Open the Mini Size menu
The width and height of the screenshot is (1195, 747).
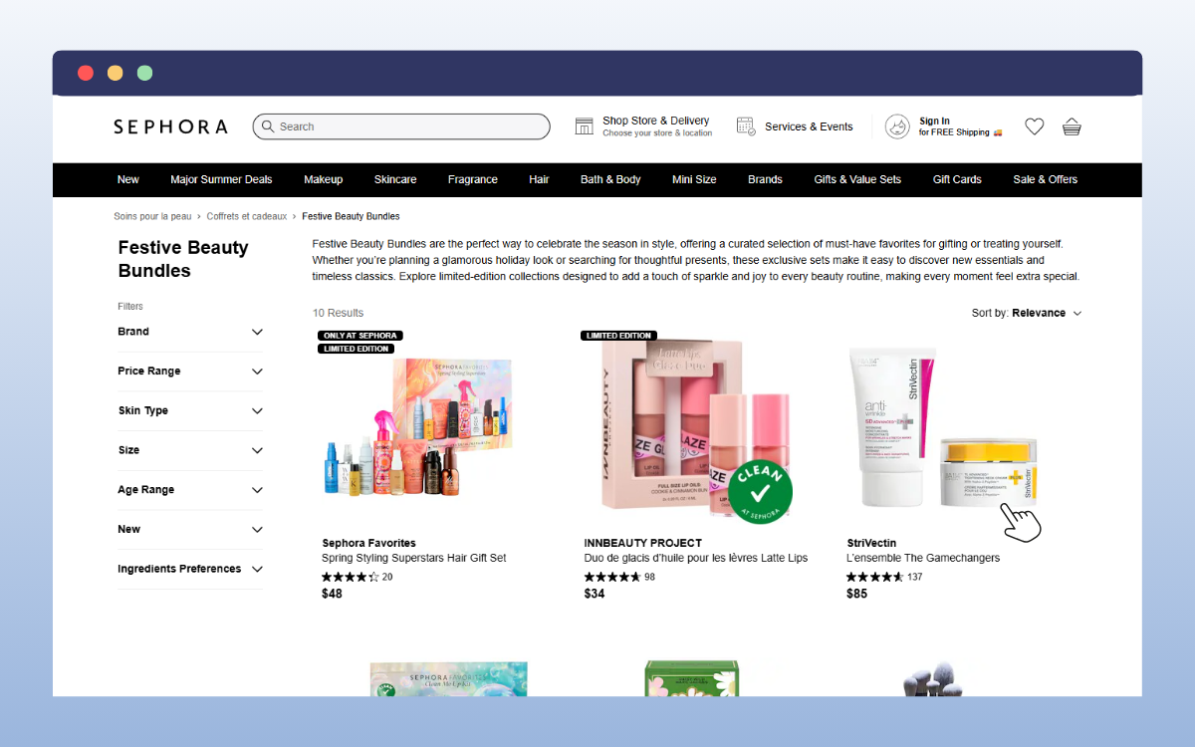click(694, 179)
